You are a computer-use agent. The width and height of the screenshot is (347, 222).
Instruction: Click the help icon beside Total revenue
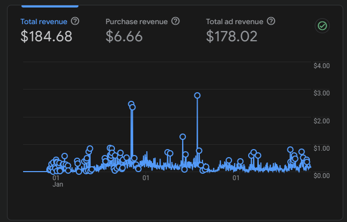click(75, 21)
